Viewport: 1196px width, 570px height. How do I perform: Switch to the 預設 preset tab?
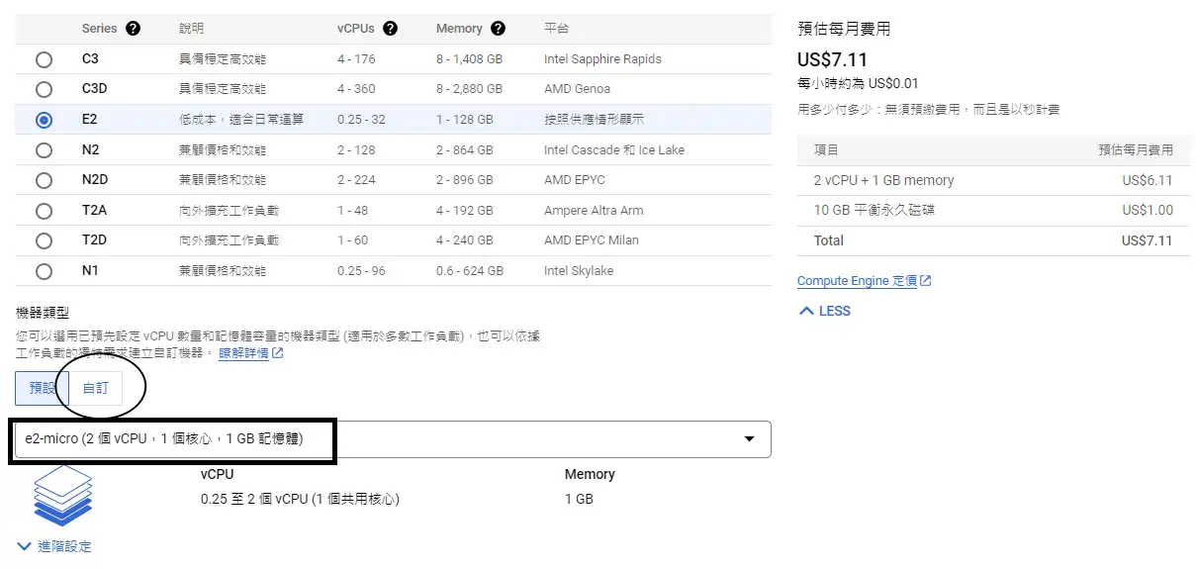point(42,388)
